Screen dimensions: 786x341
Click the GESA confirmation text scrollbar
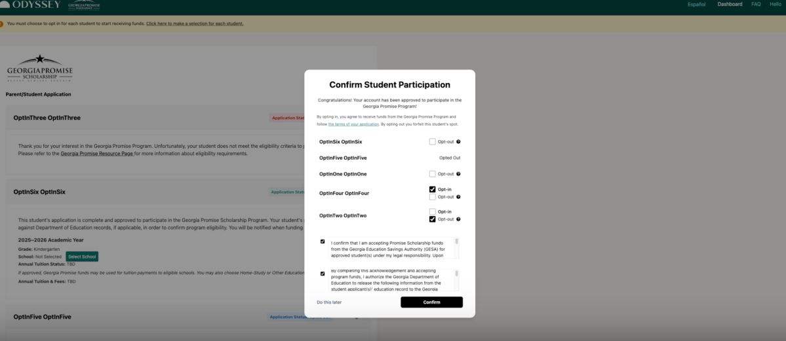pyautogui.click(x=457, y=242)
